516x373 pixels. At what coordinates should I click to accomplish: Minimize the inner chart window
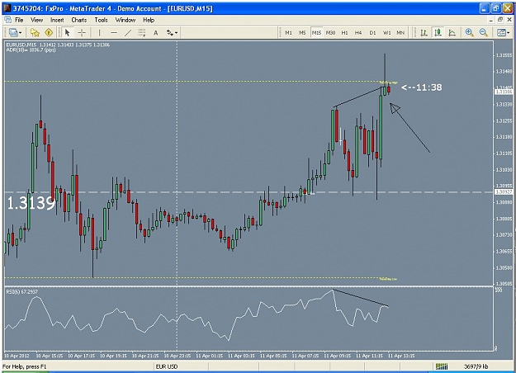491,20
